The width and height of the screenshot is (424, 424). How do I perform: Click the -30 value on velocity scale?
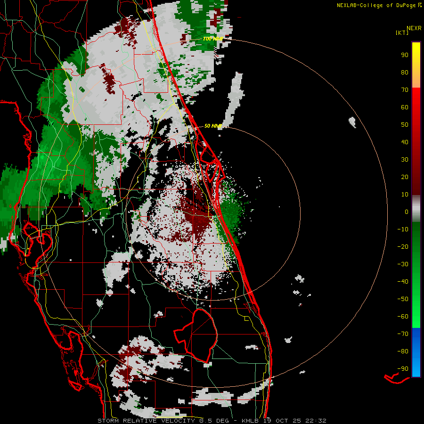coord(403,264)
